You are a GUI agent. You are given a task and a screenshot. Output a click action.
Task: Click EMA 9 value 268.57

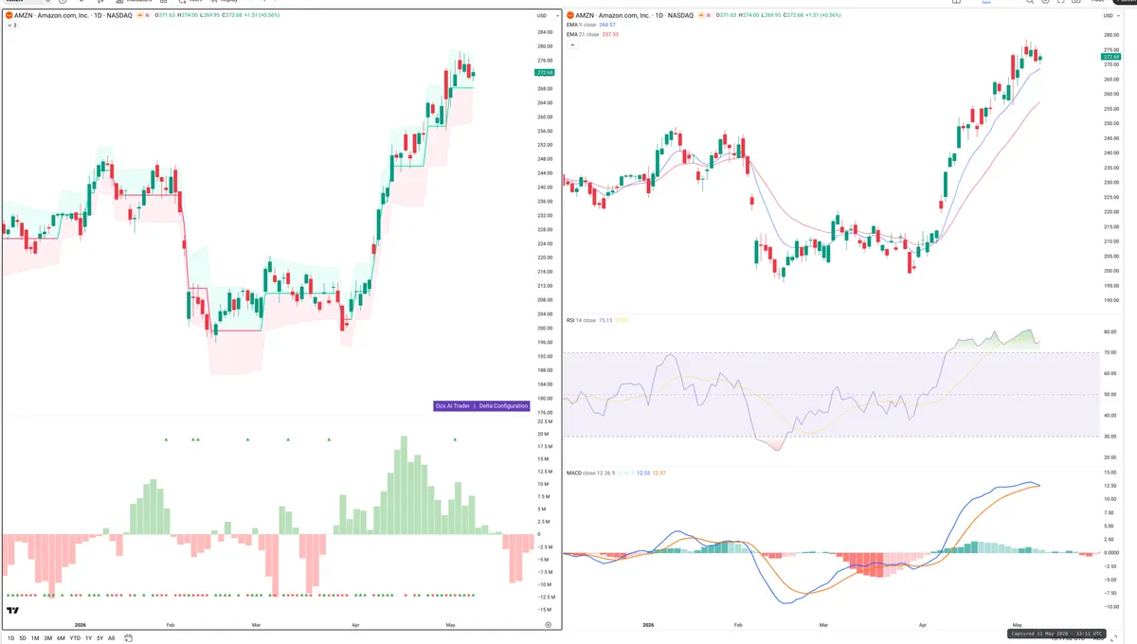tap(609, 26)
